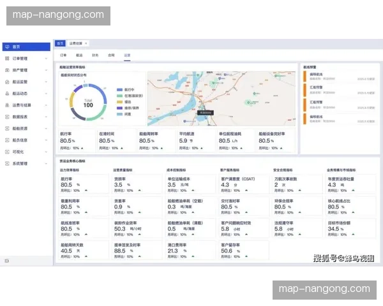Image resolution: width=383 pixels, height=306 pixels.
Task: Click 船舶燃油单耗（空载）0.3 card
Action: click(x=190, y=207)
